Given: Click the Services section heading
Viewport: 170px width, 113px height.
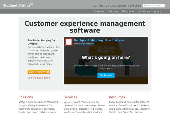Looking at the screenshot, I should click(70, 97).
